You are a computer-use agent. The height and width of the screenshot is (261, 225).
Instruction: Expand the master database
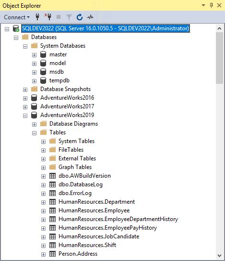pyautogui.click(x=35, y=55)
